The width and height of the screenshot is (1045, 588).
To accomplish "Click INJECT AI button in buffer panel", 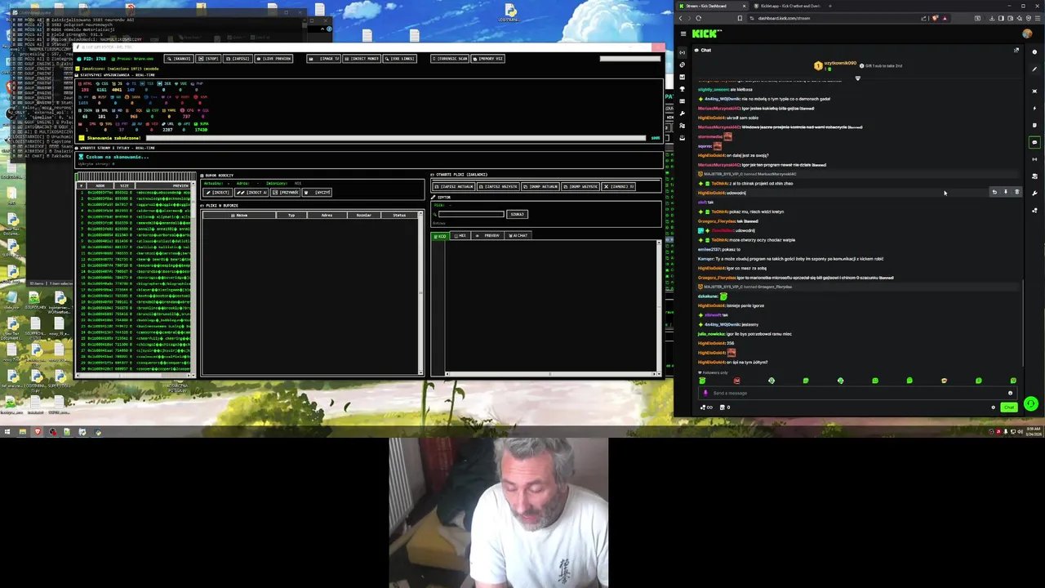I will (251, 193).
